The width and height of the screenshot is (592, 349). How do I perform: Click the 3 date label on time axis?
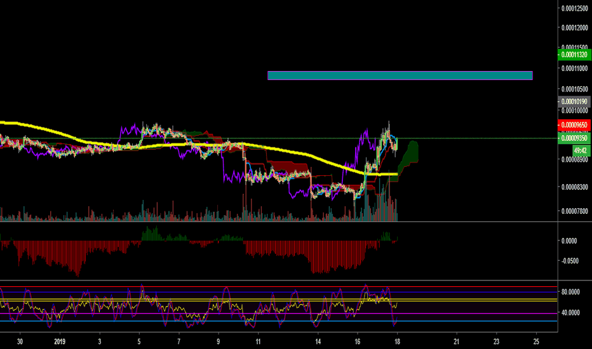100,342
